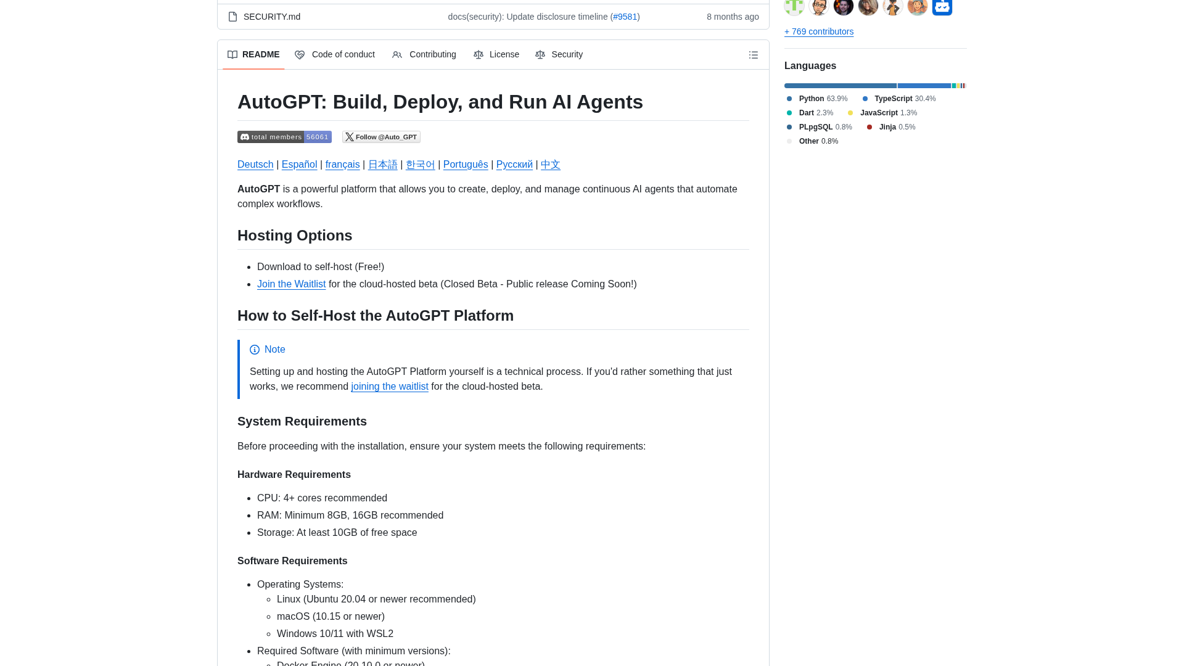Click the people icon next to Contributing
This screenshot has height=666, width=1184.
coord(397,55)
